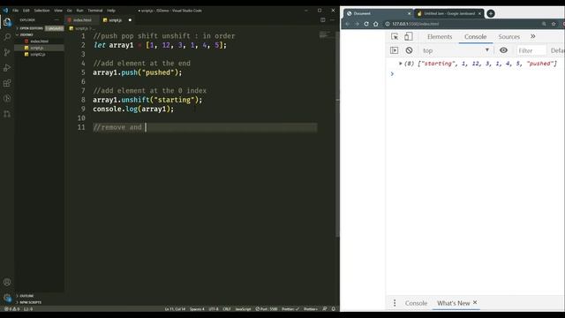Click the errors and warnings status bar indicator

click(x=12, y=309)
